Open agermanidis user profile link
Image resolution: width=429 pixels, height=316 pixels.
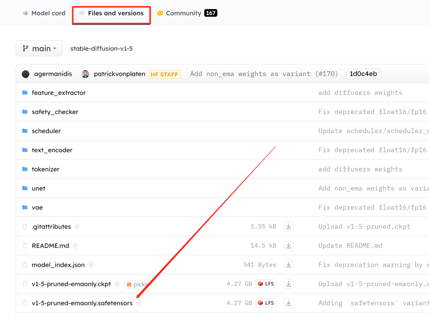pyautogui.click(x=53, y=74)
